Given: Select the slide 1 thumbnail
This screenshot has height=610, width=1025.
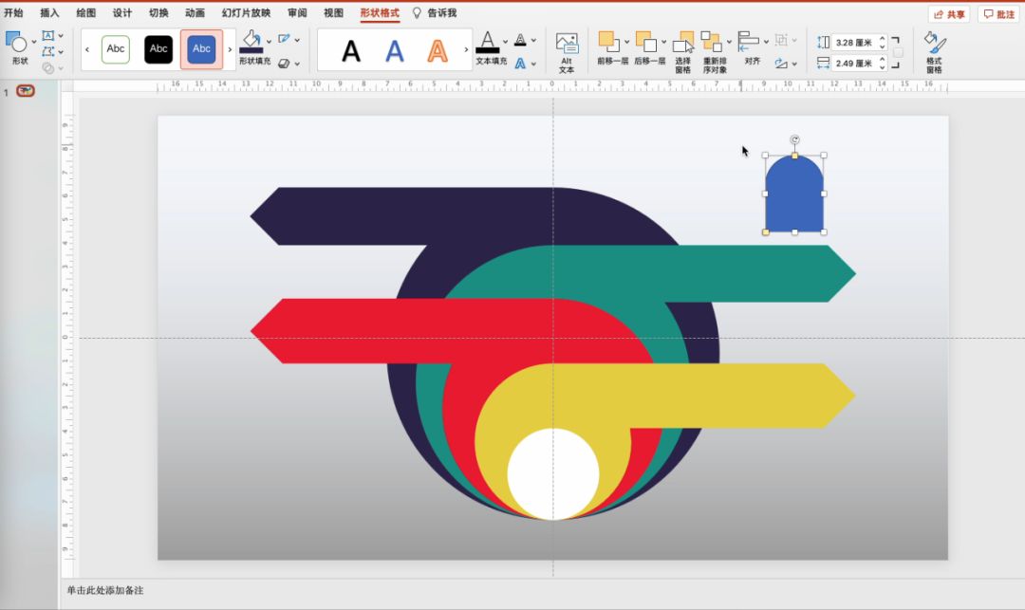Looking at the screenshot, I should point(26,91).
